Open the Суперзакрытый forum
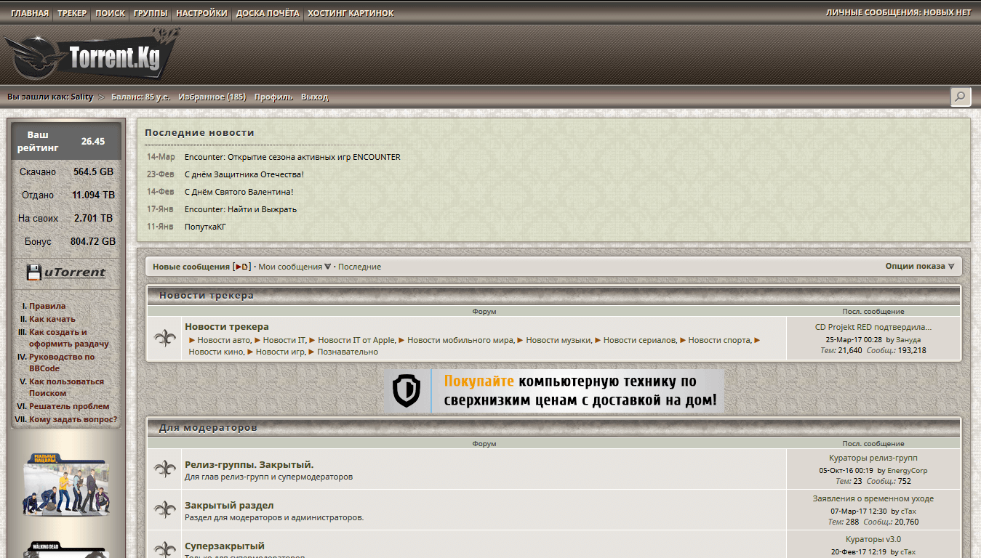Image resolution: width=981 pixels, height=558 pixels. (x=225, y=546)
